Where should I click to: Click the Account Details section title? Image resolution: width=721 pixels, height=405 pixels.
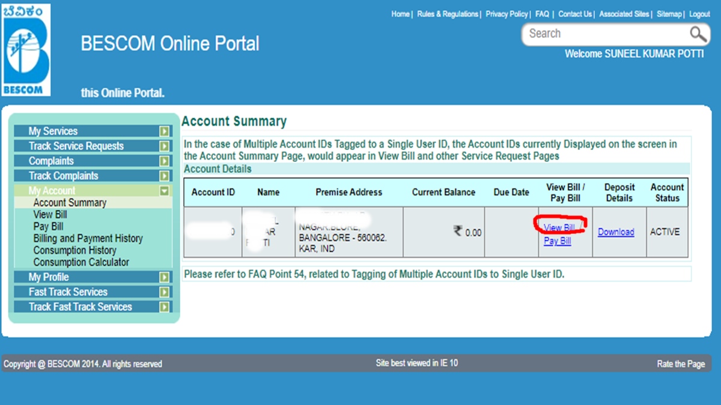coord(218,169)
